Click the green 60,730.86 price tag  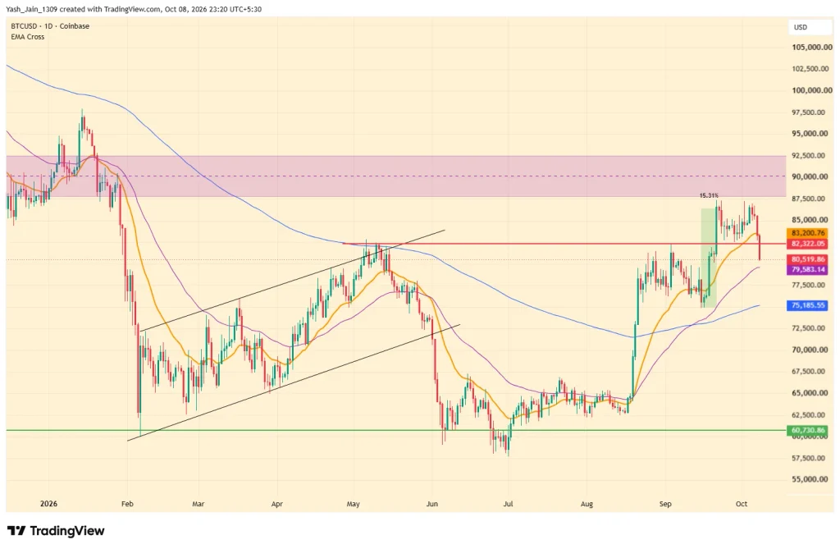tap(807, 430)
